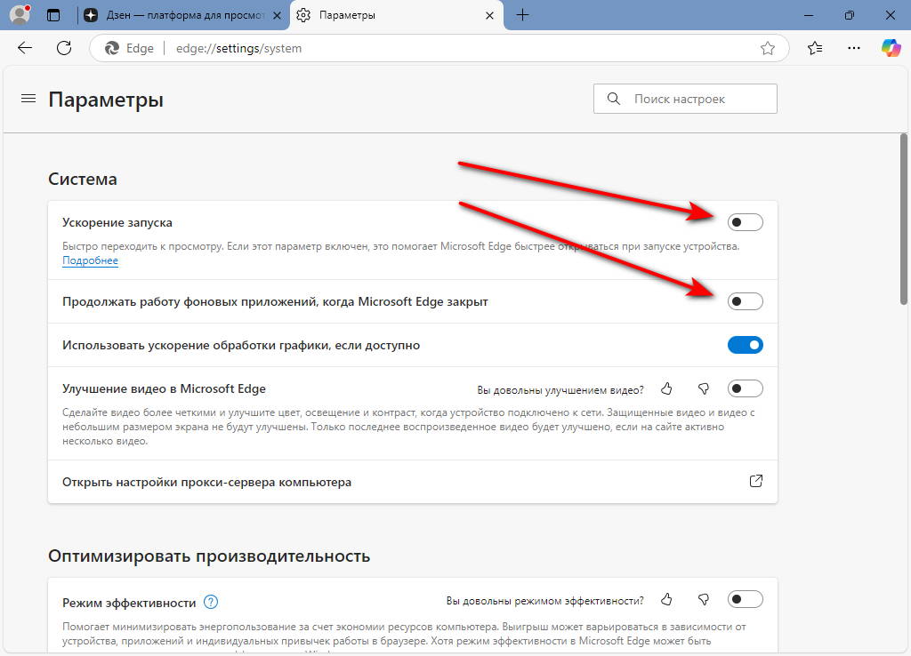Open the profile avatar menu
The height and width of the screenshot is (656, 911).
click(x=20, y=14)
